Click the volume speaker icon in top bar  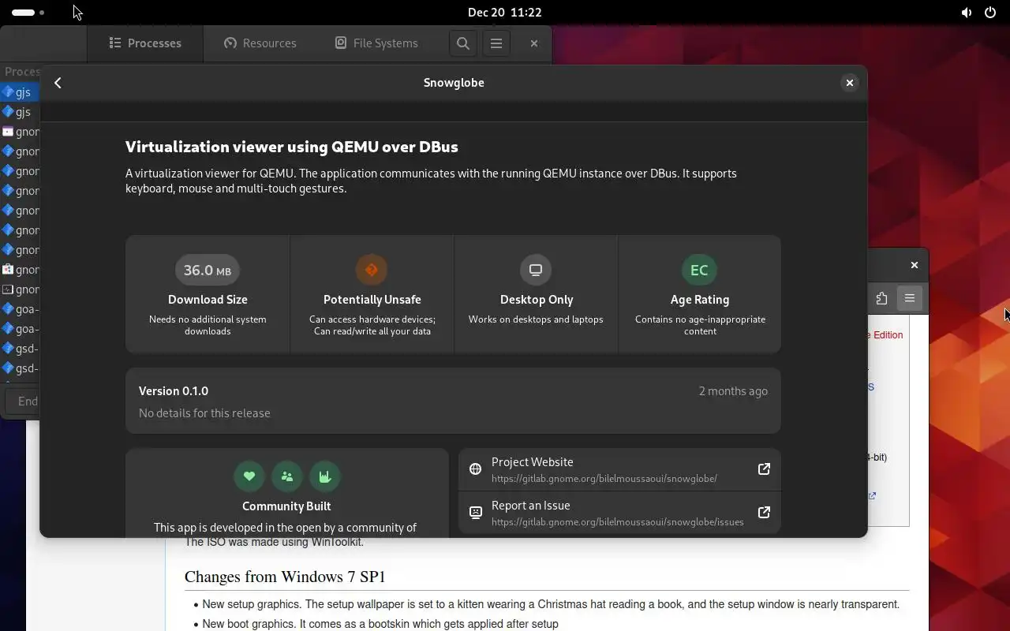pos(967,13)
